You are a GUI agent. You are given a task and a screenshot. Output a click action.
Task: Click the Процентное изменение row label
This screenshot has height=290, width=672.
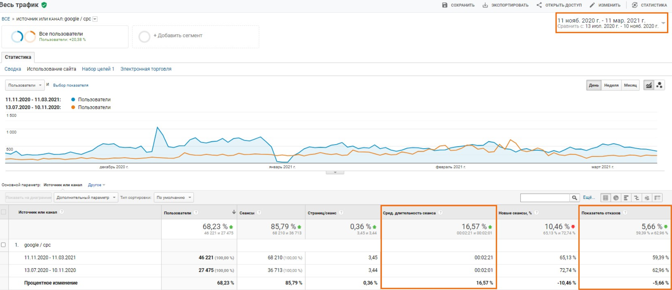51,283
